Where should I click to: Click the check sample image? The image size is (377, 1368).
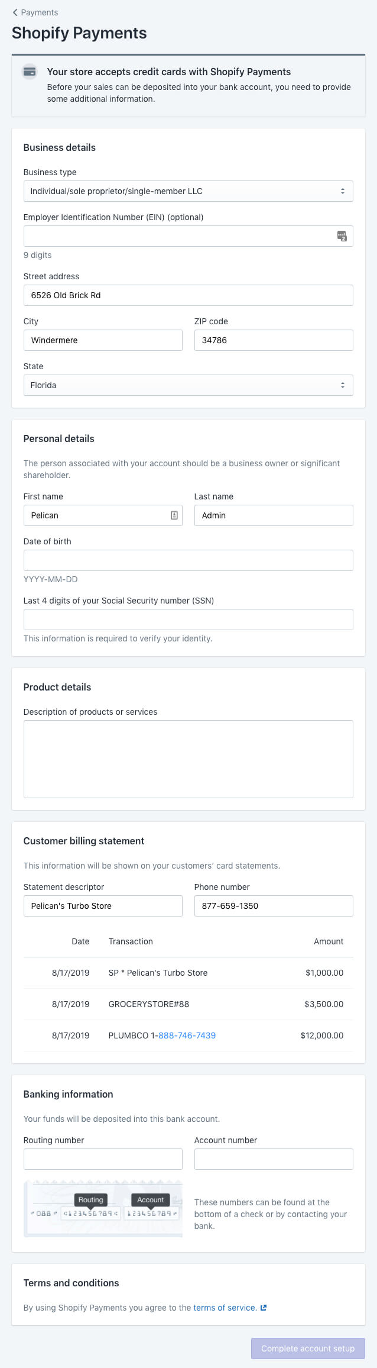point(103,1209)
